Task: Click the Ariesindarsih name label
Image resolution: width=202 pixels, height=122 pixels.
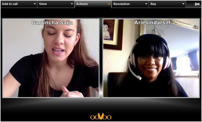Action: 152,23
